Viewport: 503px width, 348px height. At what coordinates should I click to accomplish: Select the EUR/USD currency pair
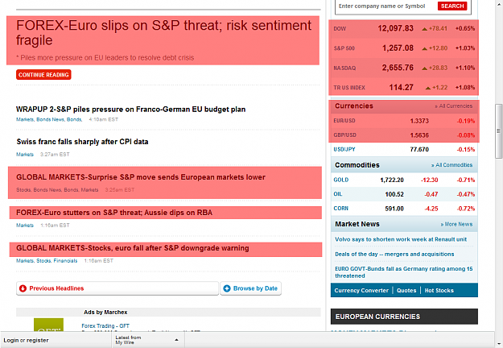pyautogui.click(x=344, y=121)
